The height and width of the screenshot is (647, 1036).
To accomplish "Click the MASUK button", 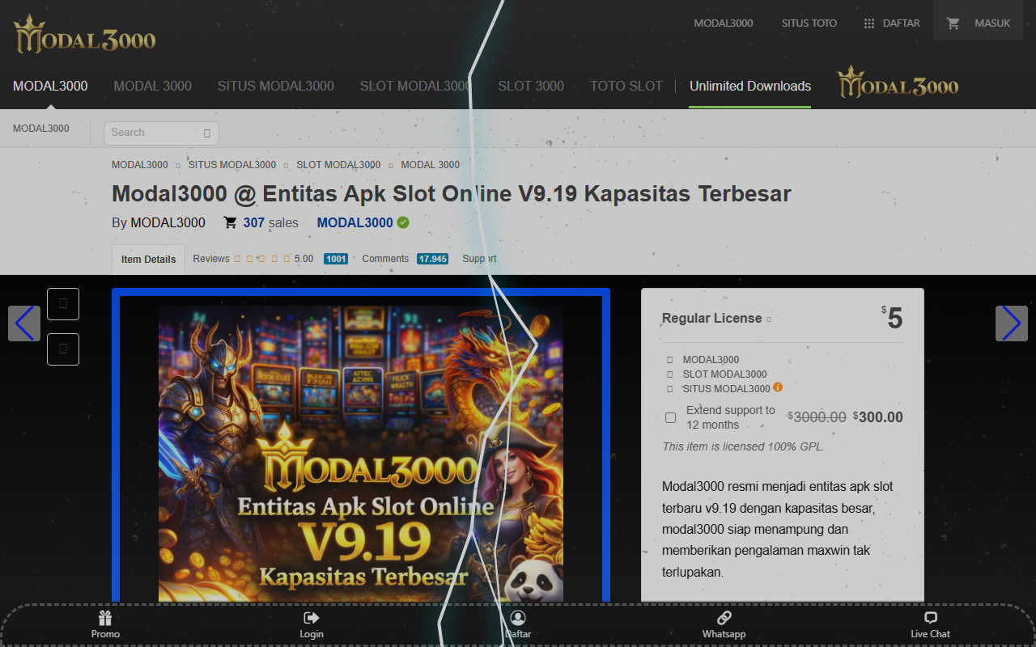I will point(979,21).
